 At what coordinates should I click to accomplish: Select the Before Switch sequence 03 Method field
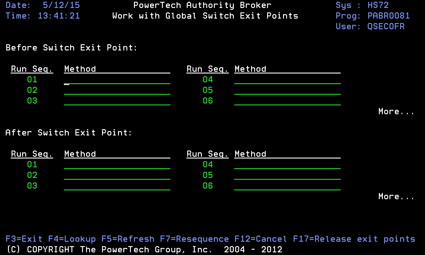click(x=117, y=100)
